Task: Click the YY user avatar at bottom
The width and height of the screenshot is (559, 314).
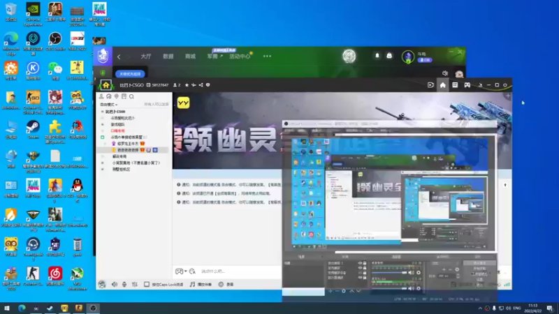Action: click(x=102, y=284)
